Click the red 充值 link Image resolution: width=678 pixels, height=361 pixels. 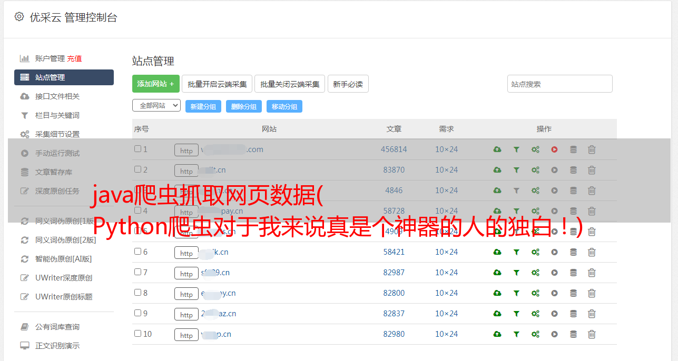coord(74,58)
